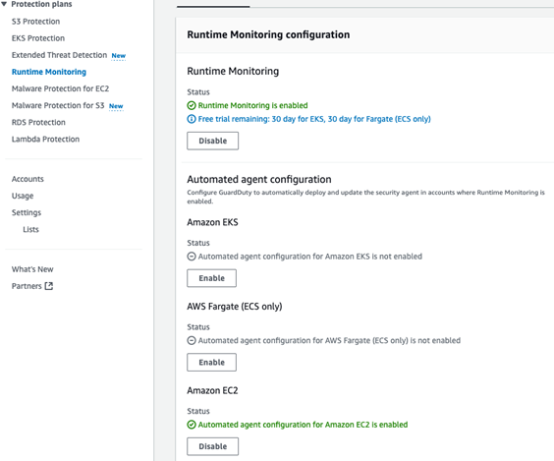Click 'Automated agent configuration' section heading
554x461 pixels.
(x=259, y=179)
